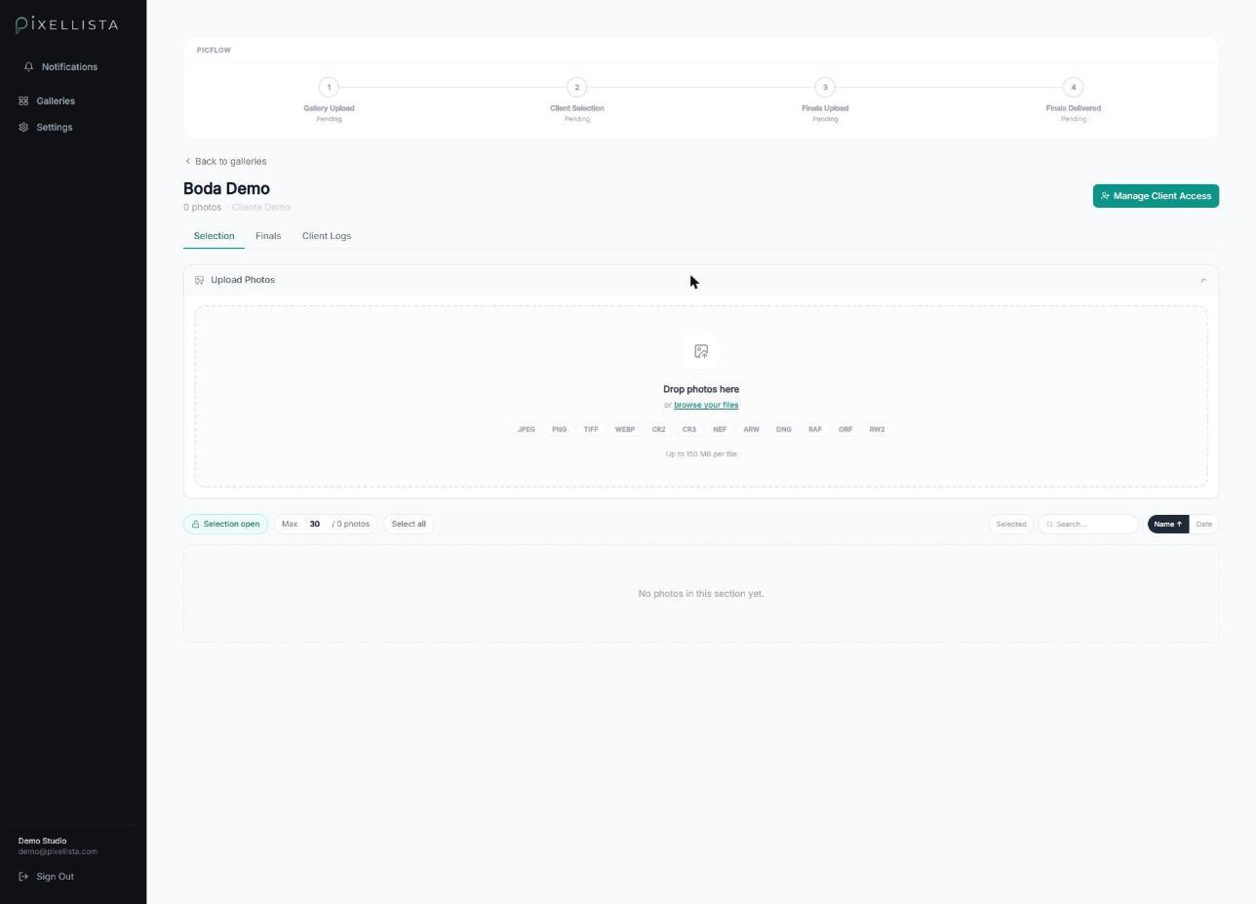Image resolution: width=1256 pixels, height=904 pixels.
Task: Go back to galleries
Action: click(225, 161)
